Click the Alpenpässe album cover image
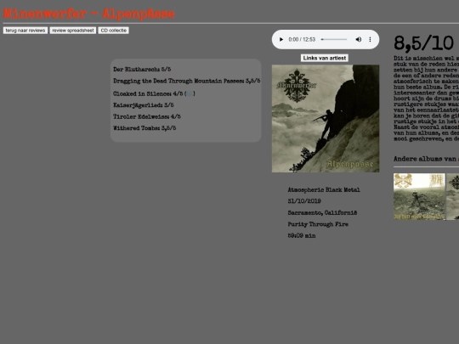 pyautogui.click(x=326, y=118)
